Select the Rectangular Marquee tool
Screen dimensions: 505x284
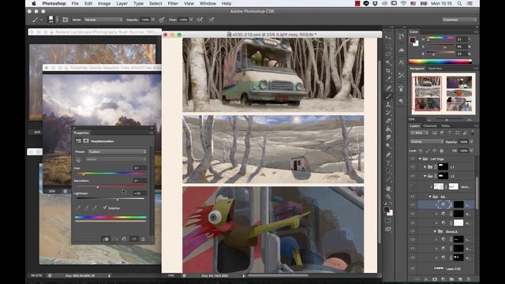pyautogui.click(x=388, y=46)
